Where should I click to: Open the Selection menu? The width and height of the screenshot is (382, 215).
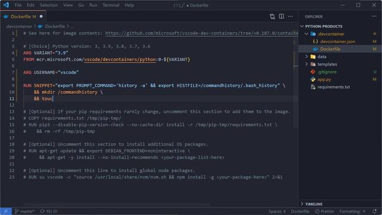[49, 5]
